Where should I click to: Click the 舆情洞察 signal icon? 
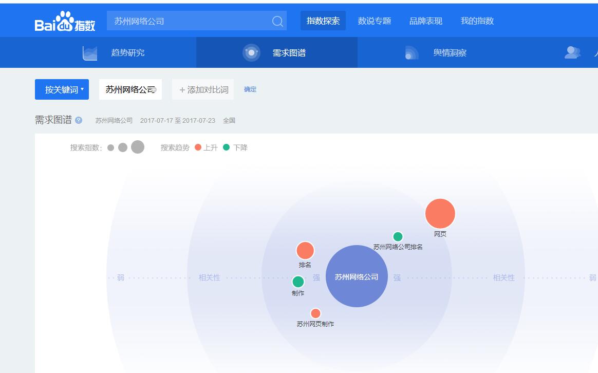pyautogui.click(x=412, y=53)
